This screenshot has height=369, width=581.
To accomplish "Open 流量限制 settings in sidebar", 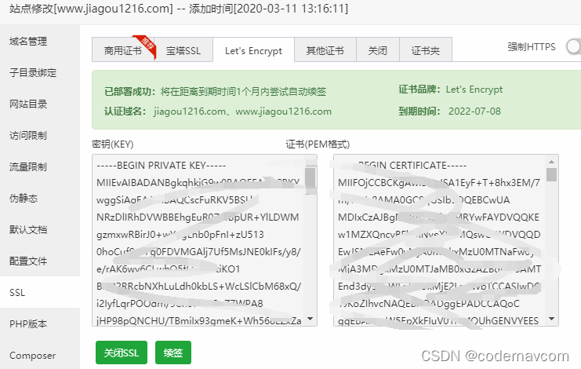I will coord(28,167).
